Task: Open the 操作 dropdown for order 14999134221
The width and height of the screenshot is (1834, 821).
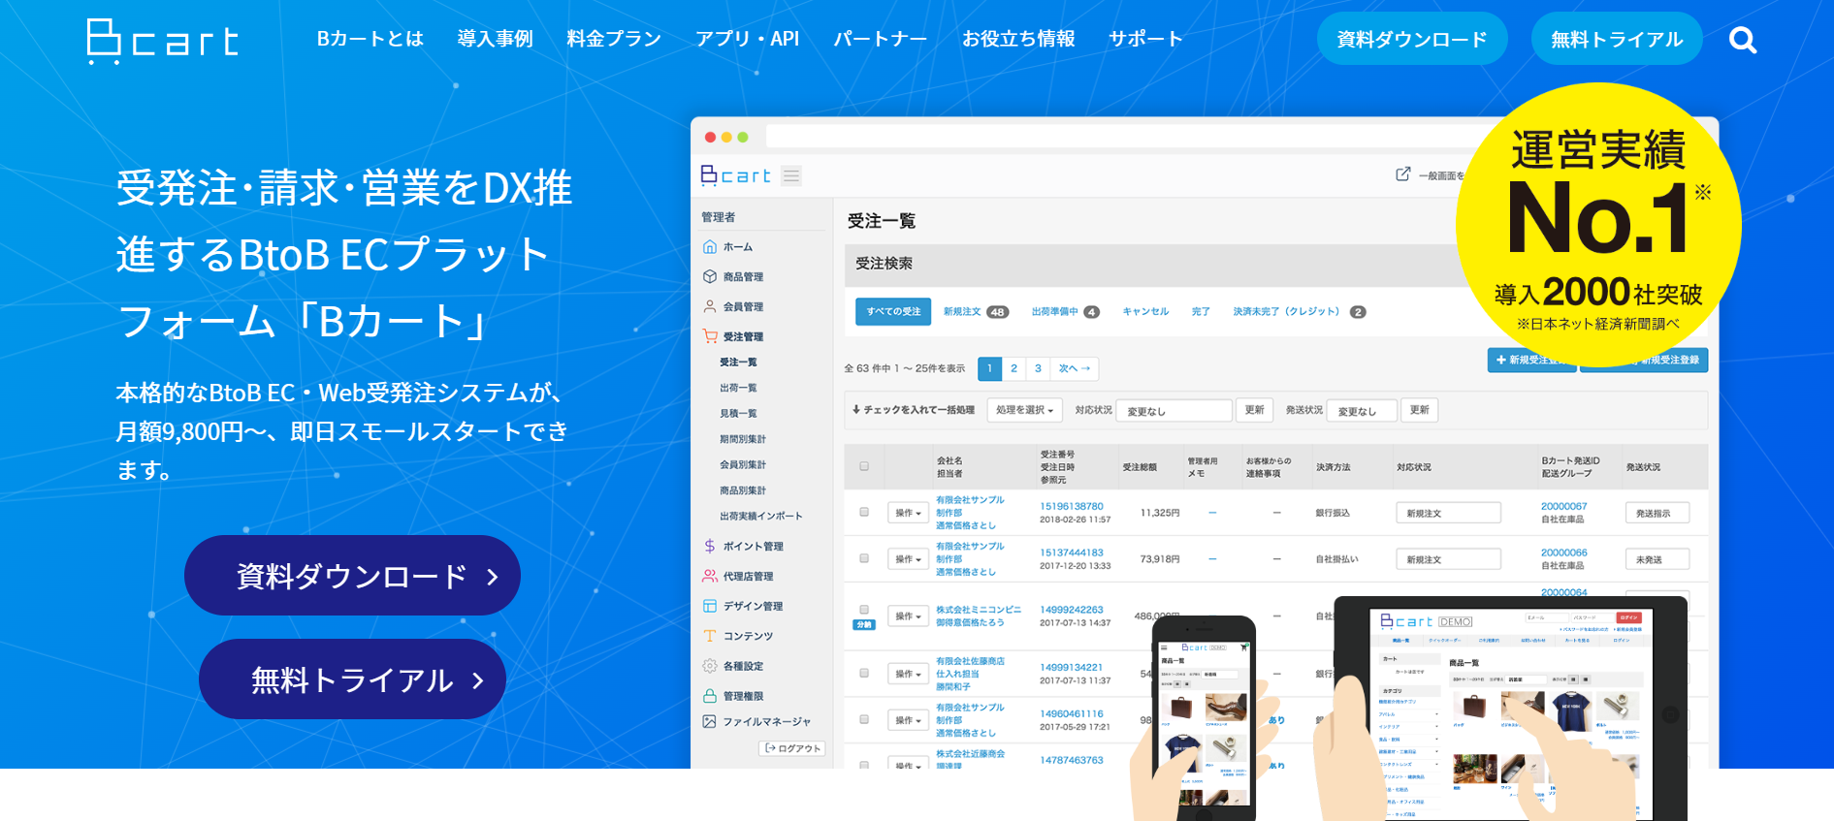Action: click(x=908, y=674)
